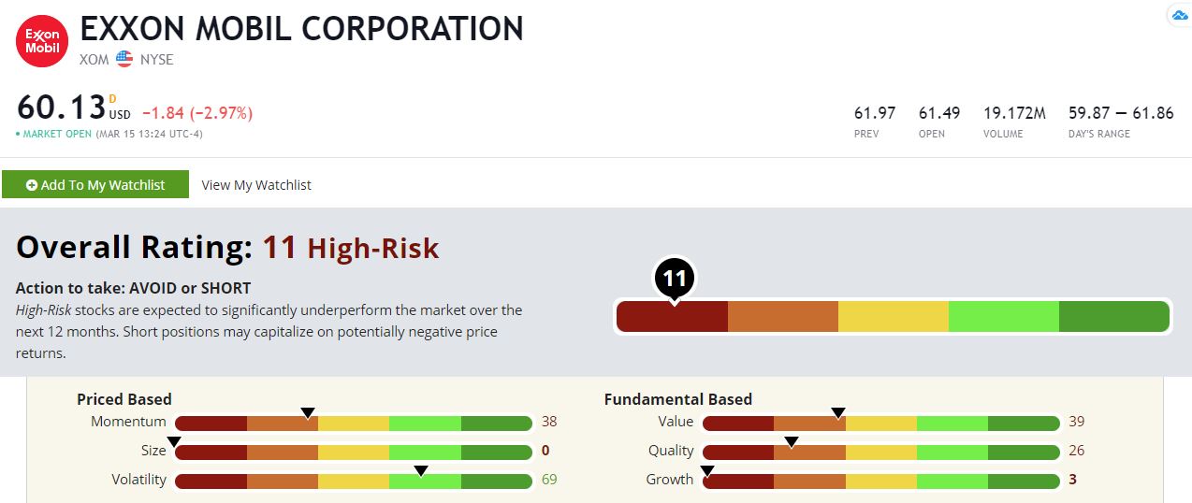Click the Momentum triangle marker
The height and width of the screenshot is (503, 1192).
point(307,413)
